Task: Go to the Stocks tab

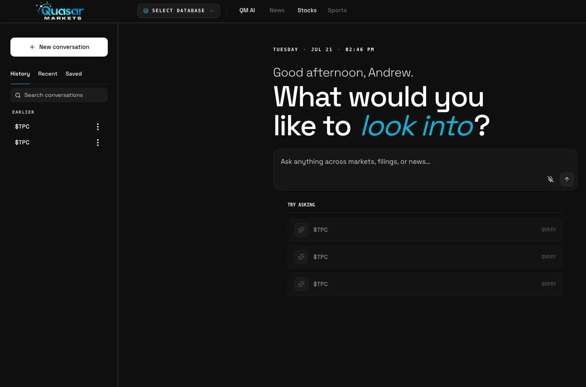Action: (x=307, y=10)
